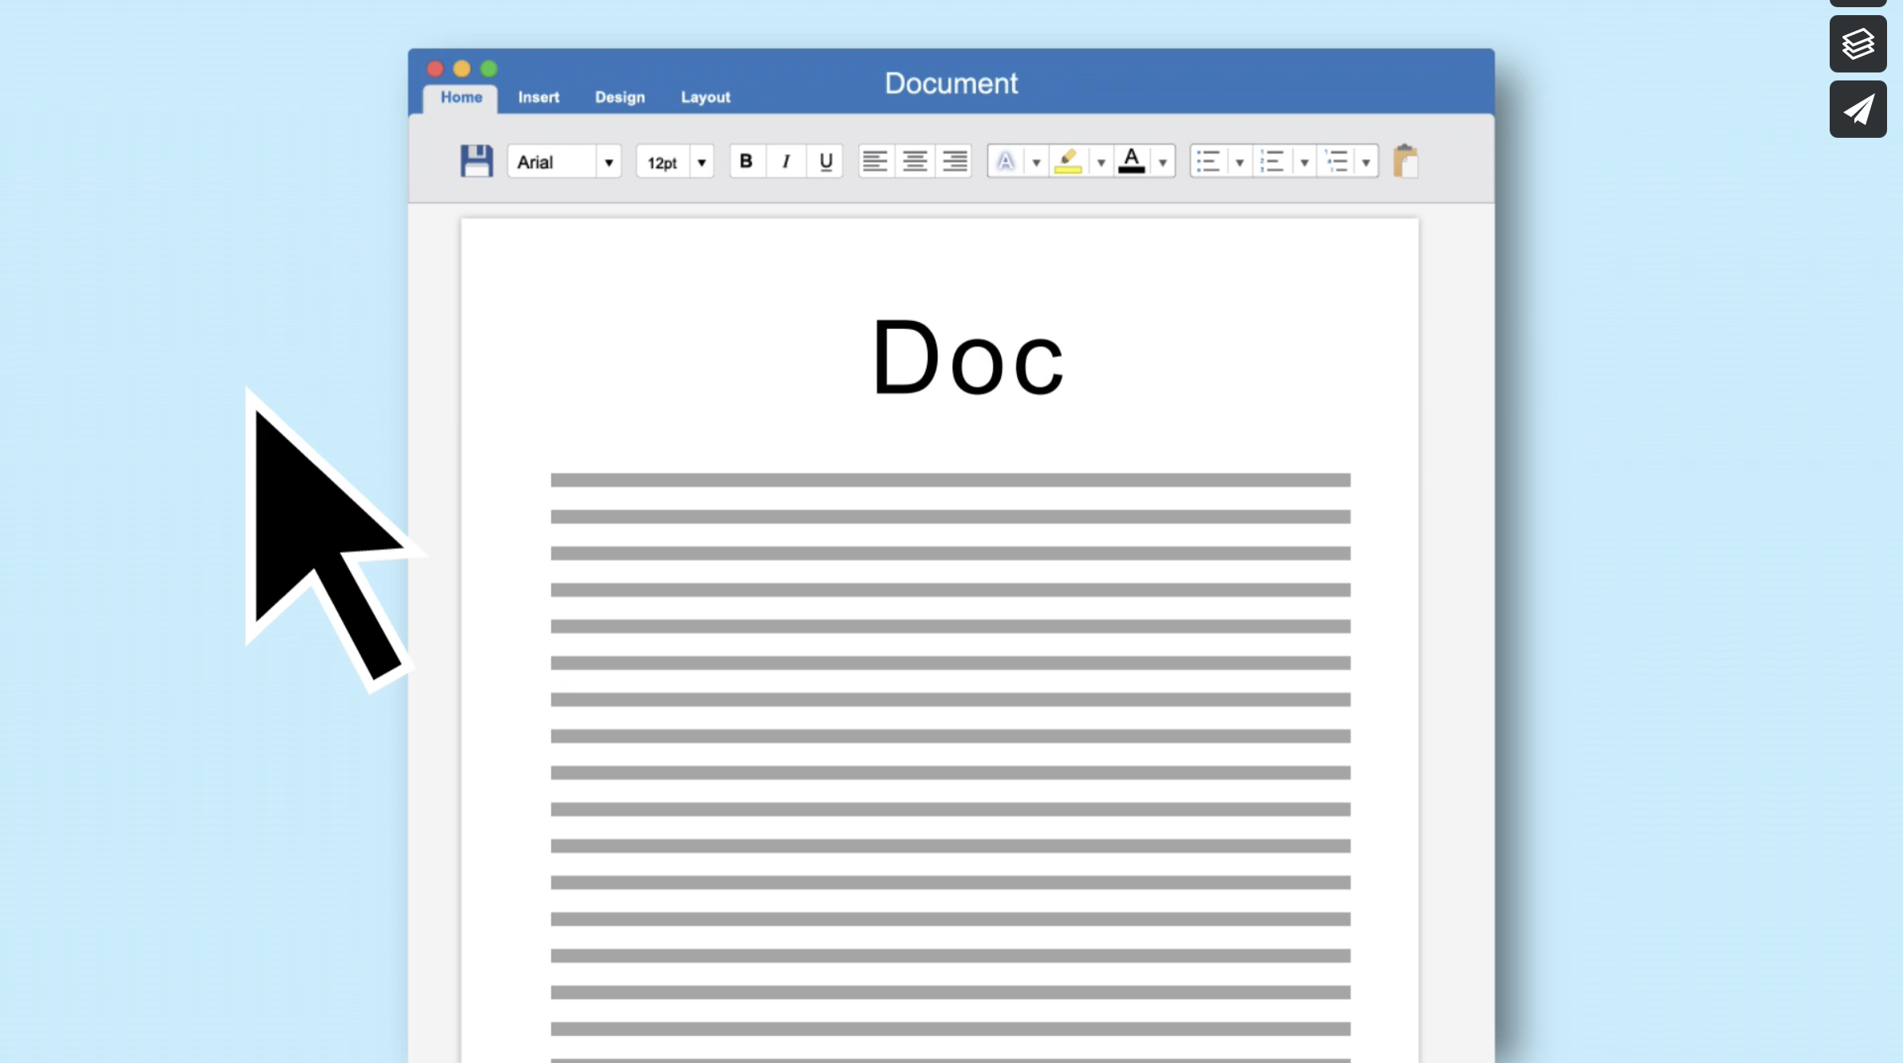The height and width of the screenshot is (1063, 1903).
Task: Toggle Underline formatting
Action: tap(826, 162)
